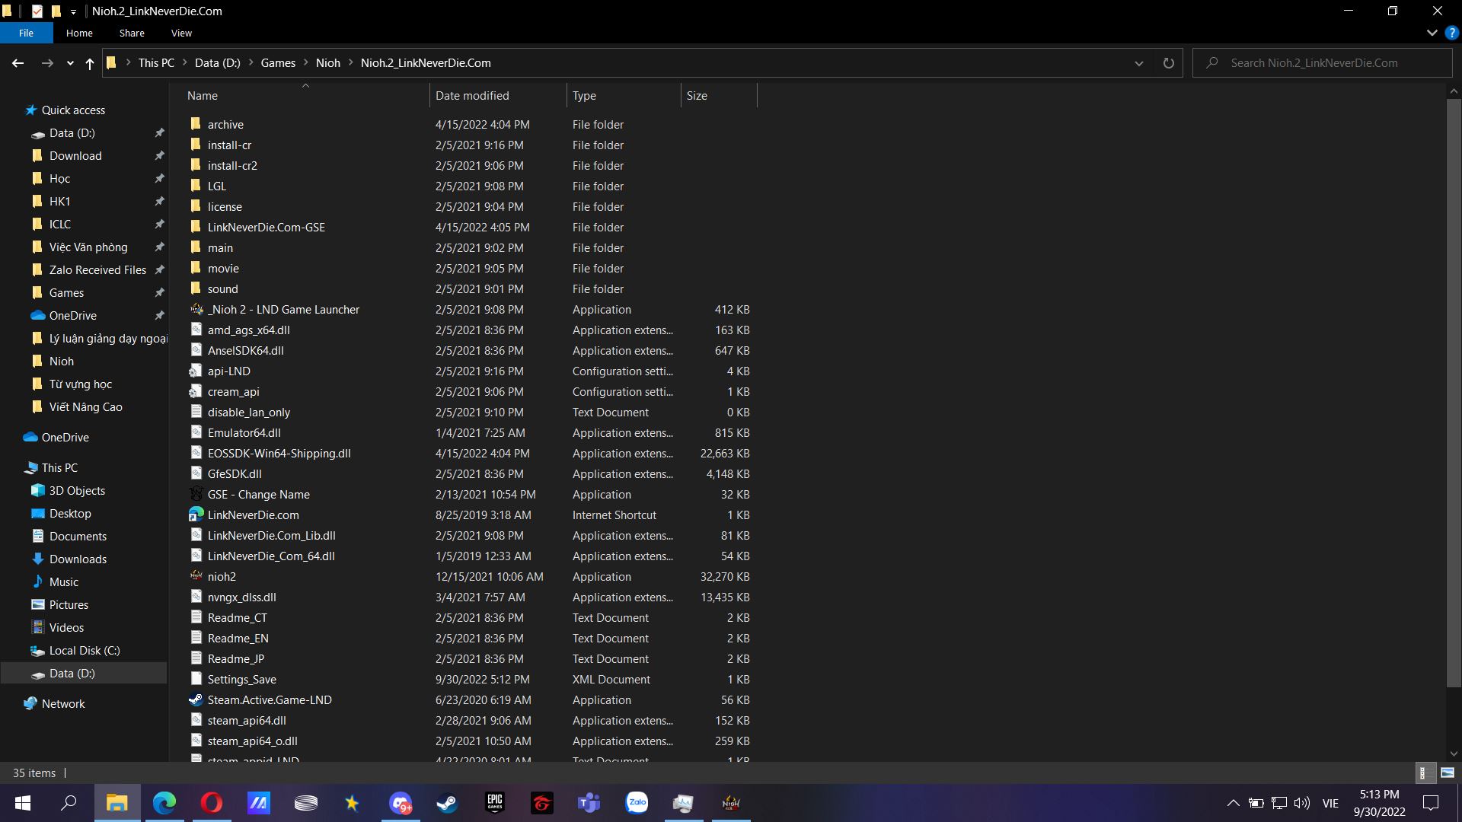Select the nioh2 application icon
1462x822 pixels.
(x=196, y=576)
